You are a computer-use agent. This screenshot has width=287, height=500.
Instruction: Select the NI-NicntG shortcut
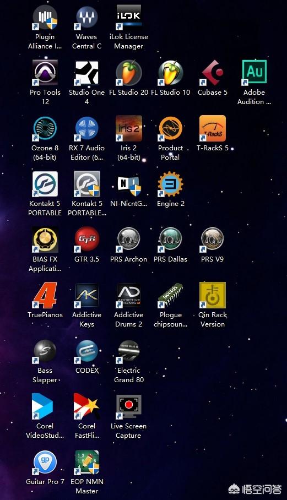[x=129, y=184]
